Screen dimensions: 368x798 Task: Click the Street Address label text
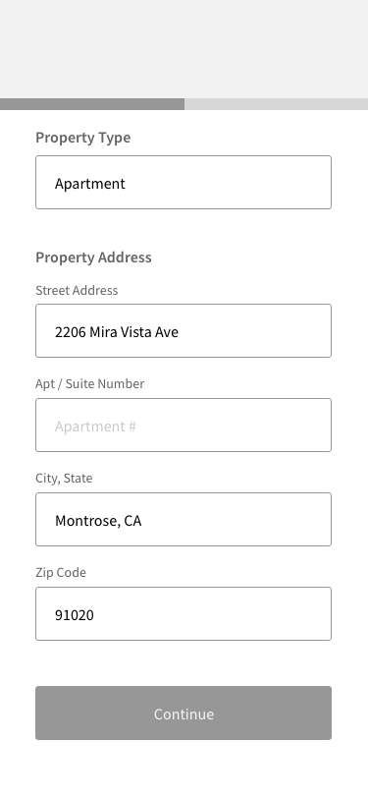coord(77,290)
